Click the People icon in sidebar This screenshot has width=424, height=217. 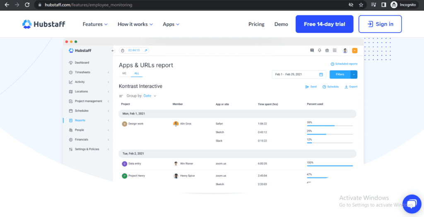pyautogui.click(x=71, y=130)
